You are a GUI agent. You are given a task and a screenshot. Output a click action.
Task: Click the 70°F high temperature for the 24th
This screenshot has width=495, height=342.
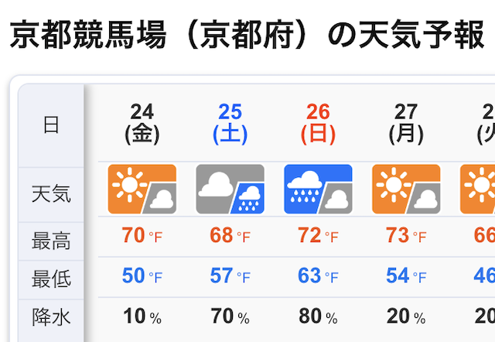[142, 236]
